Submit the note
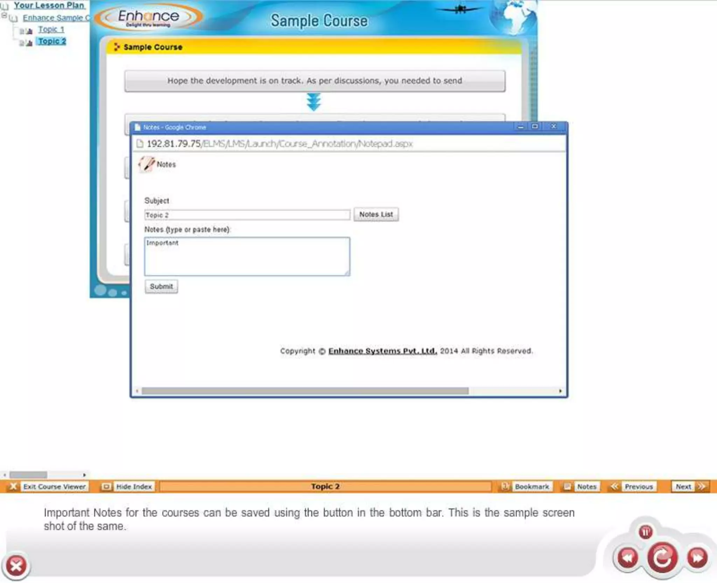Viewport: 717px width, 583px height. pyautogui.click(x=161, y=286)
